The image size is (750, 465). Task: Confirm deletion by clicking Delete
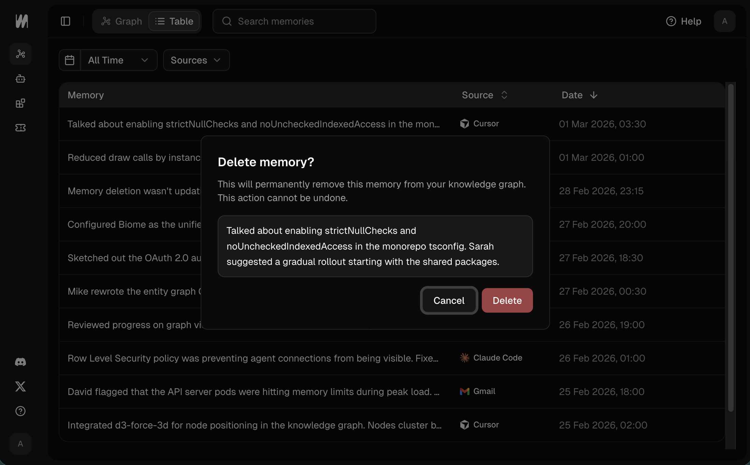click(x=507, y=300)
